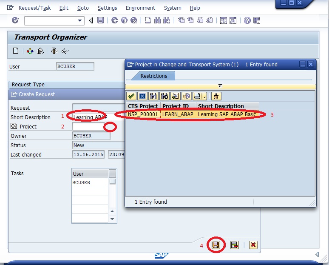Click the green Back arrow icon

[115, 20]
